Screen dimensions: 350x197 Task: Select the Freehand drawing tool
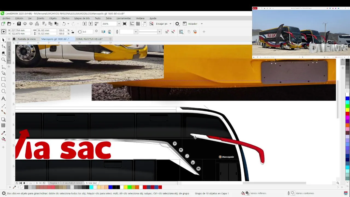pos(3,67)
